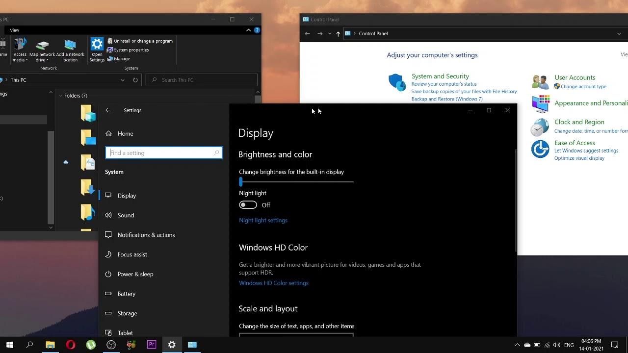Viewport: 628px width, 353px height.
Task: Go up one level in Control Panel
Action: (338, 34)
